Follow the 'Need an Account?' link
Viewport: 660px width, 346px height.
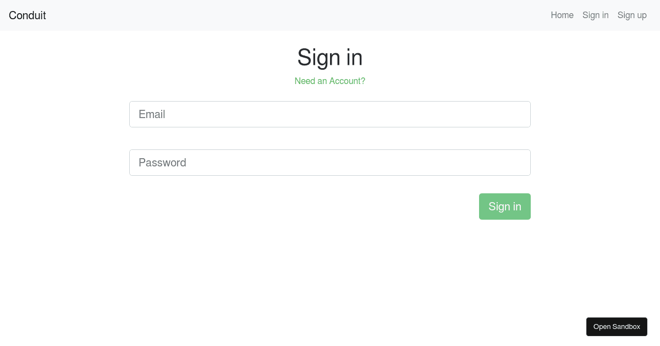click(x=330, y=81)
